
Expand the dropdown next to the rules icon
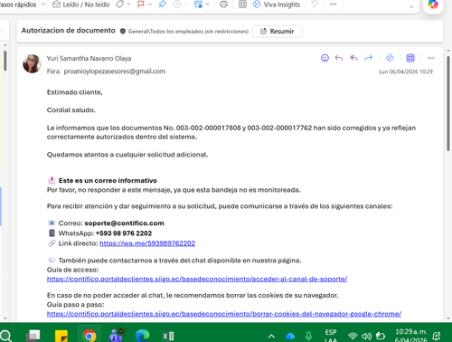tap(207, 5)
